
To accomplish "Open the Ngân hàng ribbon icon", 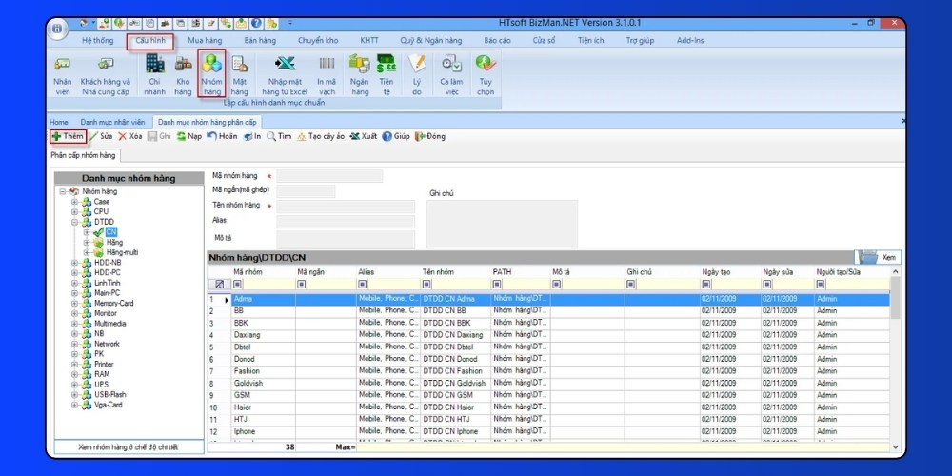I will click(x=360, y=74).
